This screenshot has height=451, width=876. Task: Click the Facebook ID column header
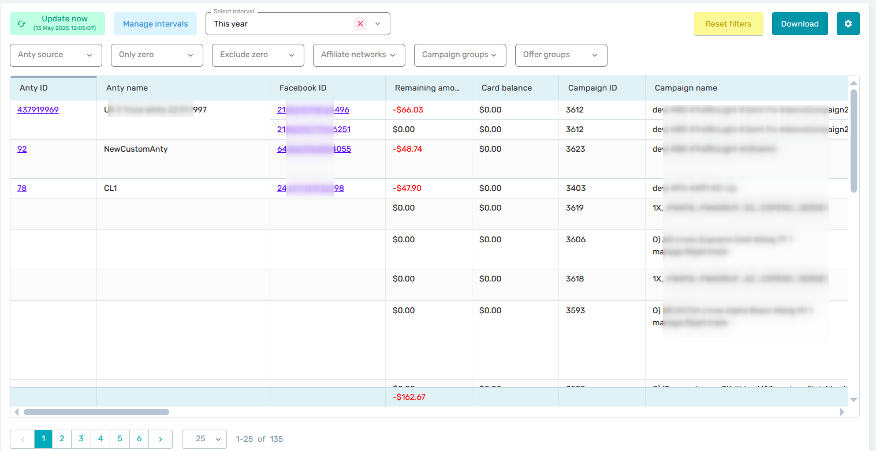[x=327, y=88]
